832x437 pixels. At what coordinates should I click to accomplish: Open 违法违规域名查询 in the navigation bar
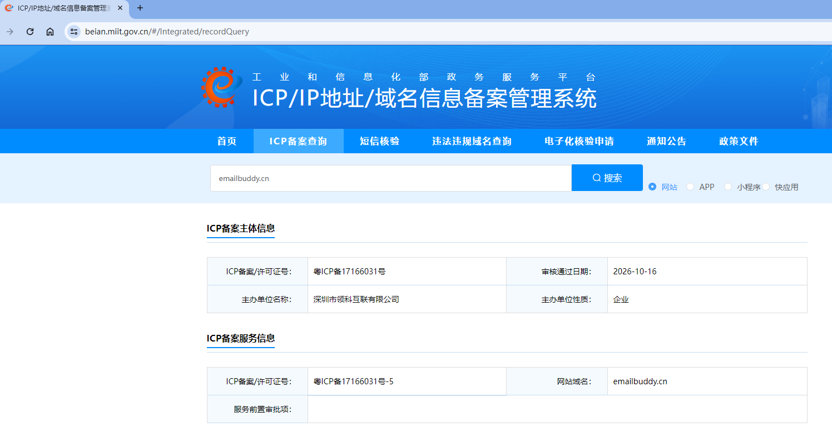point(472,141)
